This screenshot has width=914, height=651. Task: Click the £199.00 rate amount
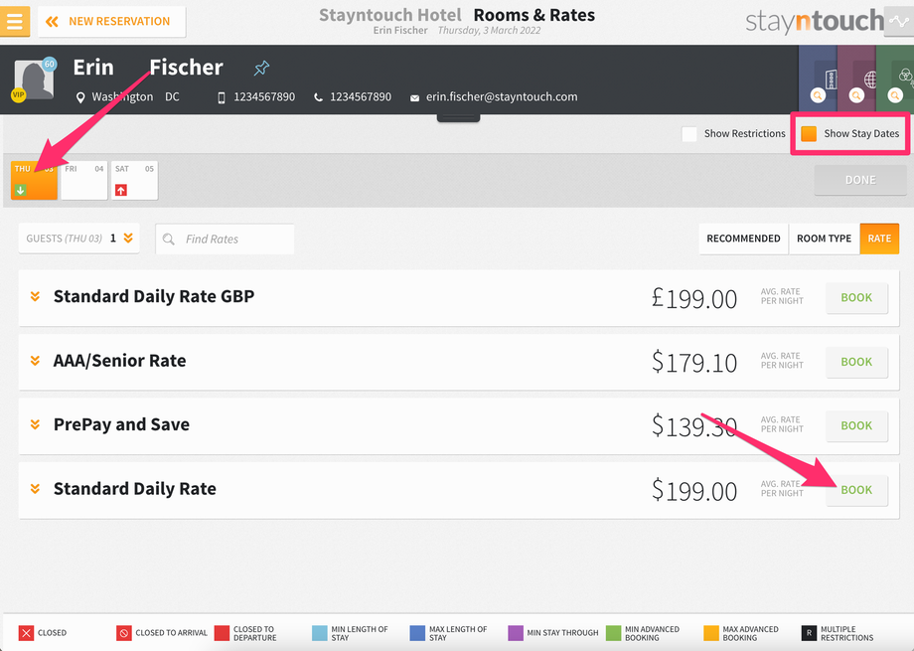tap(694, 299)
